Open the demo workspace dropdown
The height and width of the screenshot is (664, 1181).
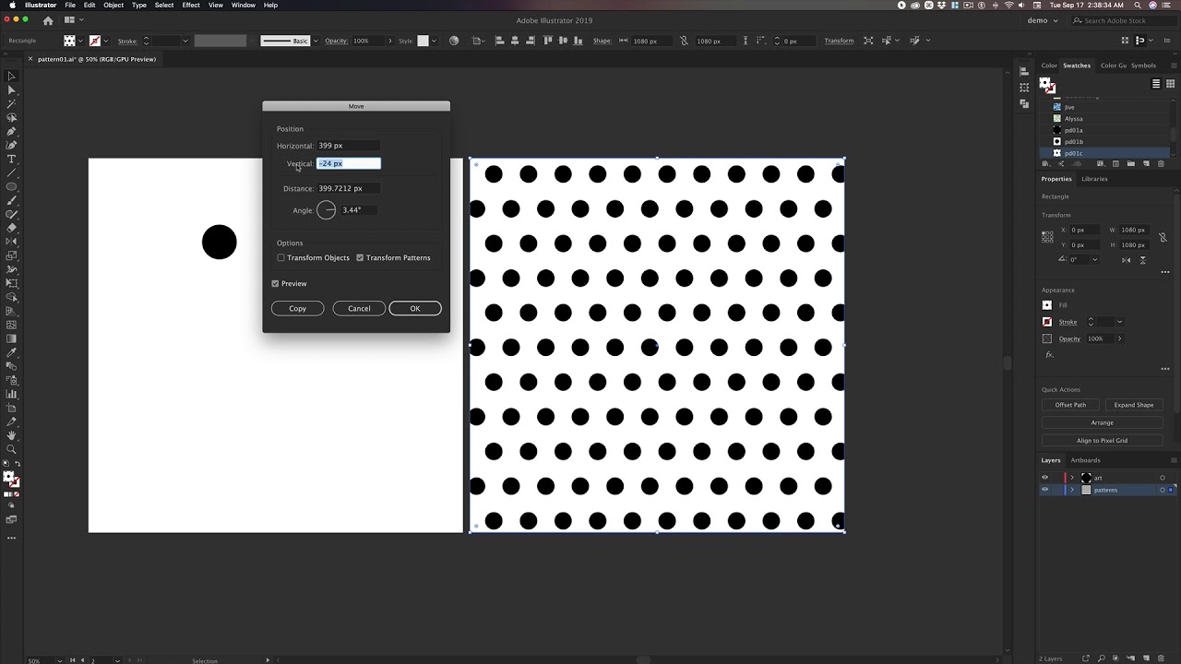pyautogui.click(x=1044, y=20)
